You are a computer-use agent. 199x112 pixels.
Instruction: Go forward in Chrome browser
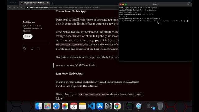click(x=14, y=7)
